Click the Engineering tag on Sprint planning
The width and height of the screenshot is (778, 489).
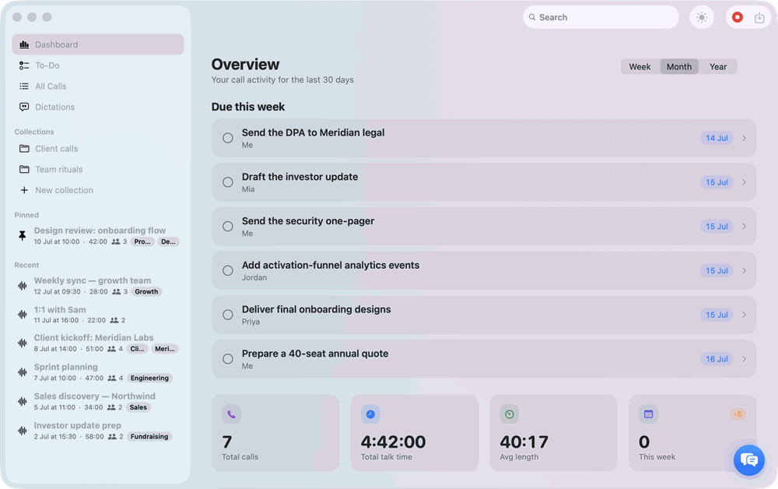tap(150, 378)
